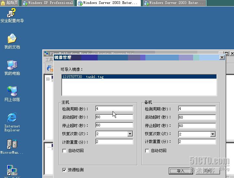Click 主机 检测周期 input field
234x178 pixels.
tap(114, 108)
